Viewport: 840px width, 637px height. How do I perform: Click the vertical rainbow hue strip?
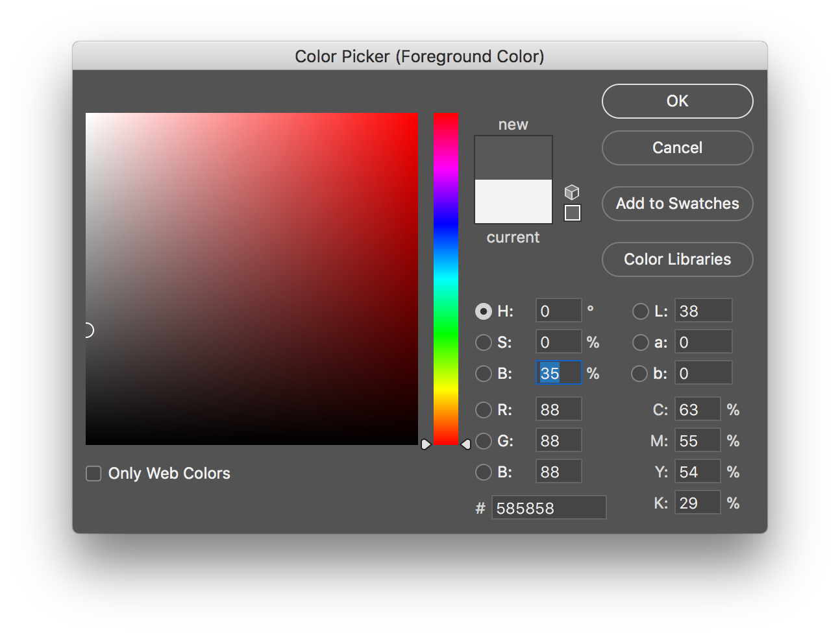coord(446,279)
